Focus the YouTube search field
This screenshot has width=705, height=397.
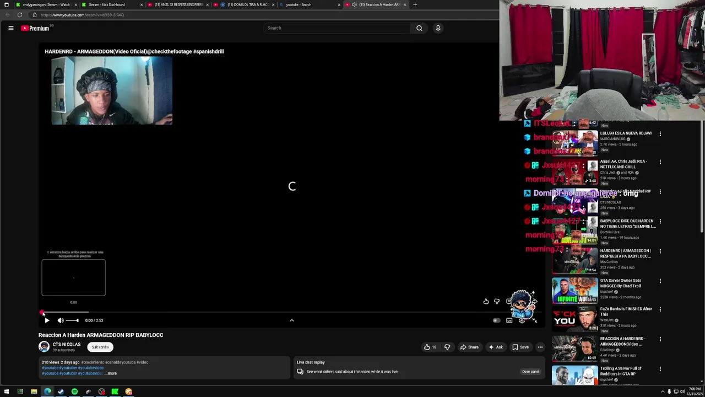point(337,28)
